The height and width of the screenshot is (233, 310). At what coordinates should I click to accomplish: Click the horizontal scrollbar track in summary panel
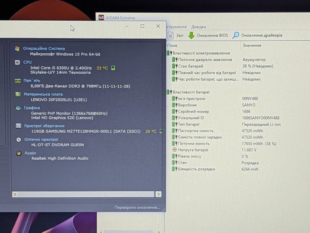point(86,194)
